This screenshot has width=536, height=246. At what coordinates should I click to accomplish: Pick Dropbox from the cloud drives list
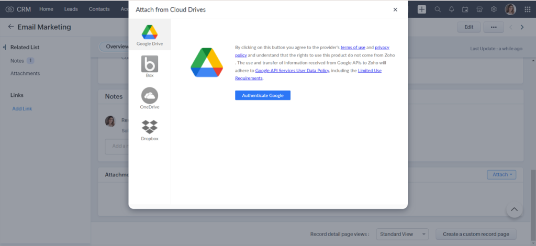(x=149, y=130)
